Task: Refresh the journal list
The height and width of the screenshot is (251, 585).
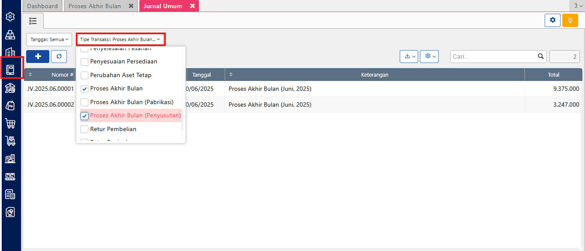Action: (59, 57)
